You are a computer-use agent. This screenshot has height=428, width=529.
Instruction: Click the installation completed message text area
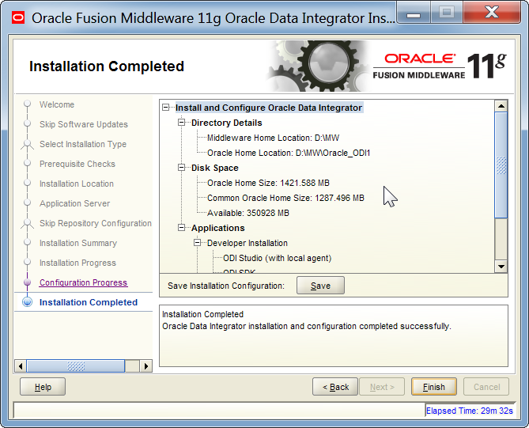334,335
